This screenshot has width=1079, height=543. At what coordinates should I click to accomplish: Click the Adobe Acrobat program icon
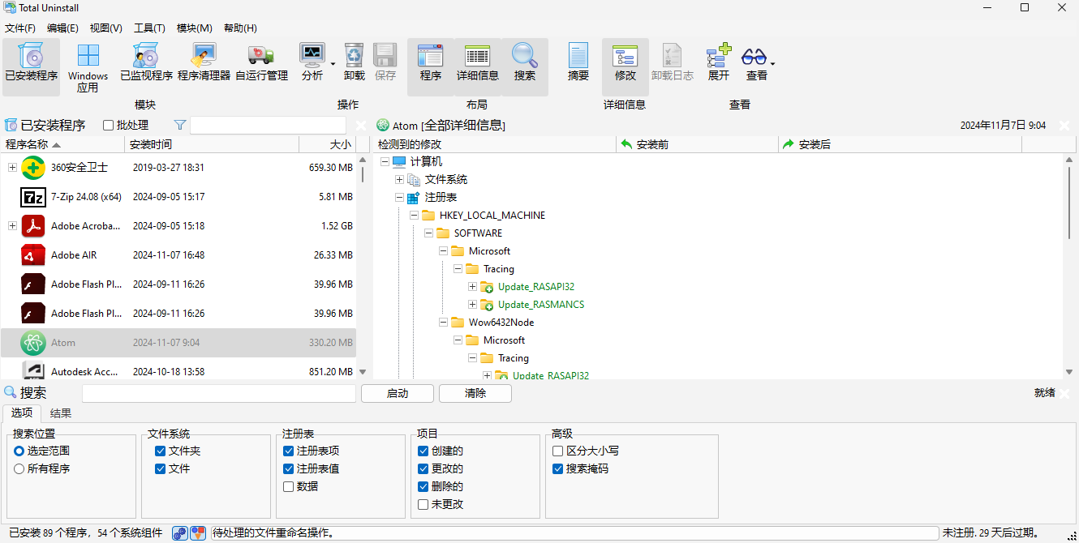pos(33,226)
